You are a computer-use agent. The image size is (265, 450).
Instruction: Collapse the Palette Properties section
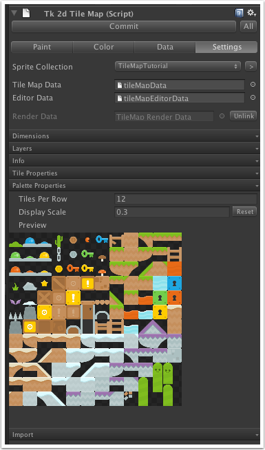tap(134, 186)
